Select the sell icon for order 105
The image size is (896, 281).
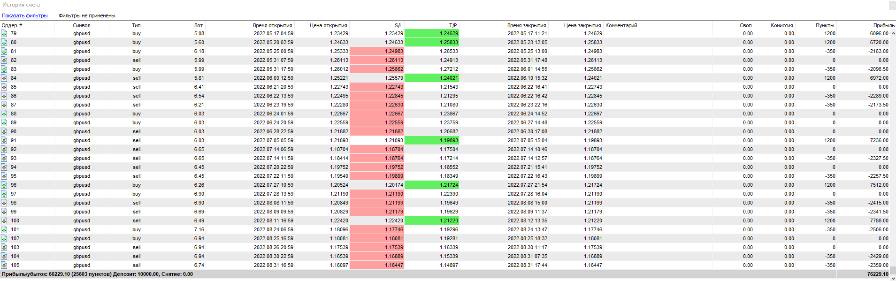point(4,266)
